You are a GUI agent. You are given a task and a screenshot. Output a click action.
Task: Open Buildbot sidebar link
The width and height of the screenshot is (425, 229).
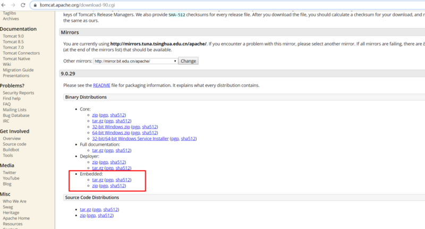(x=11, y=150)
